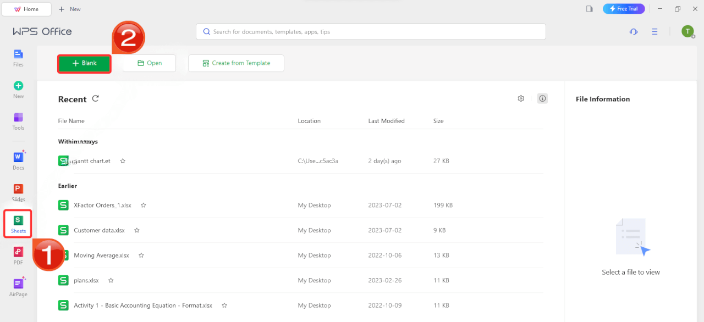Viewport: 704px width, 322px height.
Task: Click the 199 KB size value
Action: (x=443, y=205)
